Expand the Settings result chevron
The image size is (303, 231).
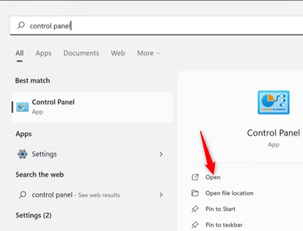(x=161, y=154)
